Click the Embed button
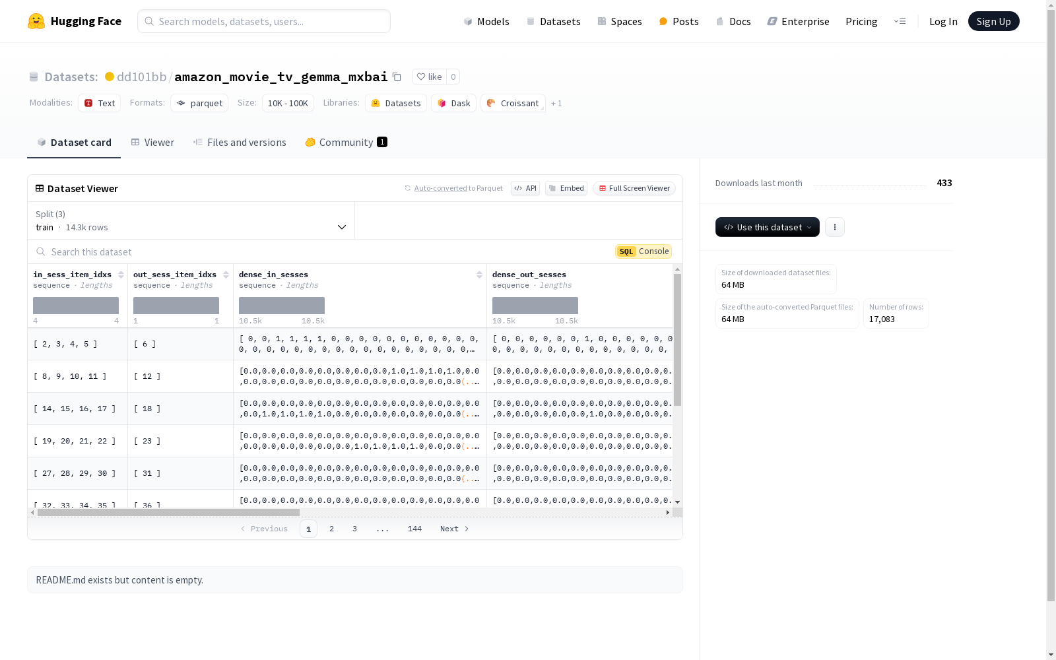Image resolution: width=1056 pixels, height=660 pixels. point(566,188)
